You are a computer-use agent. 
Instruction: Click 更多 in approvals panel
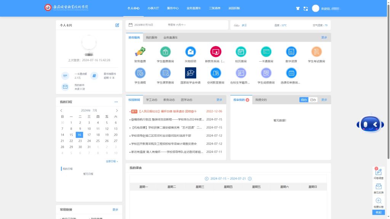324,100
